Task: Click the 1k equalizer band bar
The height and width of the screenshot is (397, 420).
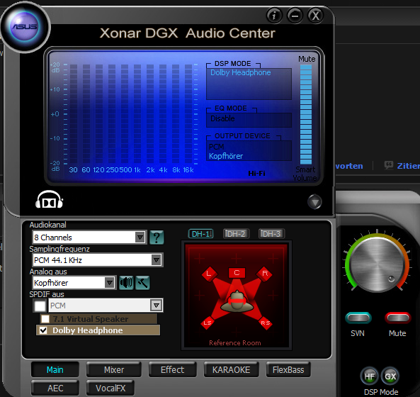Action: tap(137, 113)
